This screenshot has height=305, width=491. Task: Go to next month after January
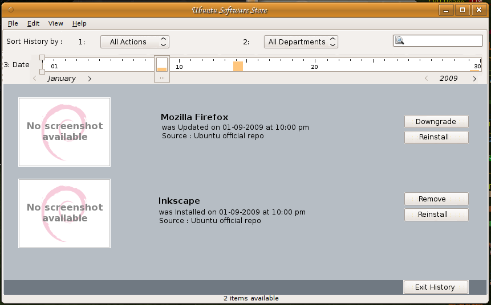(x=90, y=79)
